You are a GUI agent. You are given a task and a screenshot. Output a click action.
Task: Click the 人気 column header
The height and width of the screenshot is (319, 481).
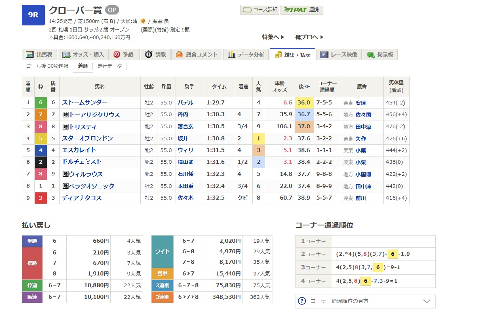point(259,87)
